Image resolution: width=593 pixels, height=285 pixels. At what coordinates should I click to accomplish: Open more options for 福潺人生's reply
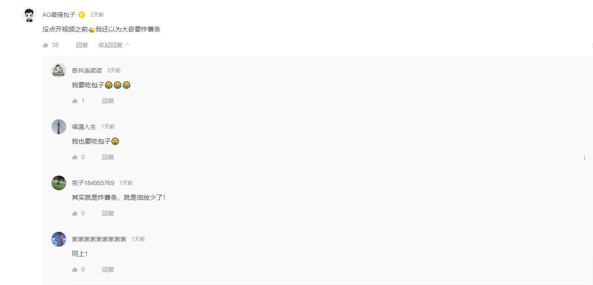pyautogui.click(x=584, y=158)
